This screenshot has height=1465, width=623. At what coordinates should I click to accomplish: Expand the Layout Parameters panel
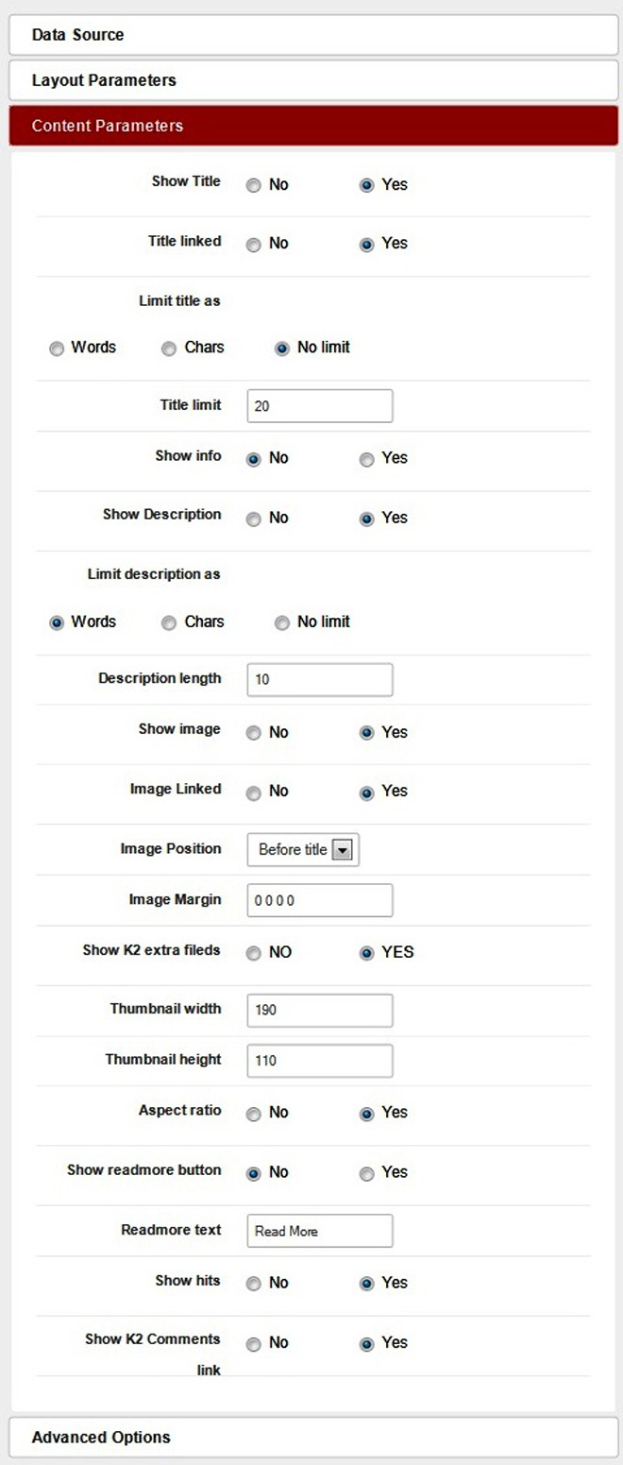pyautogui.click(x=311, y=80)
